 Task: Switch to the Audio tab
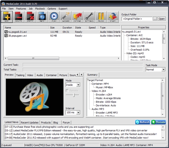pos(40,75)
